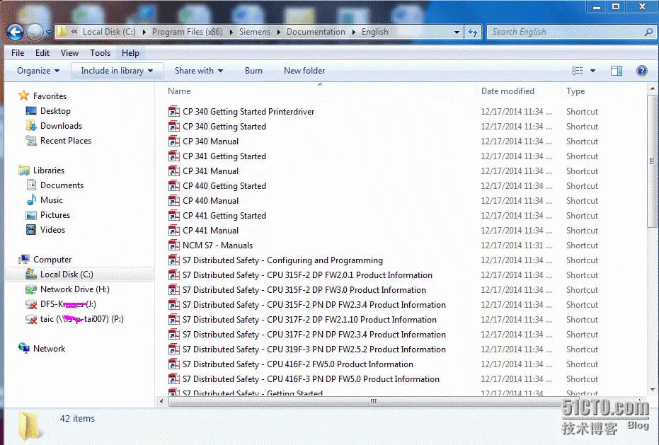The image size is (659, 445).
Task: Click the horizontal scrollbar thumb
Action: tap(373, 401)
